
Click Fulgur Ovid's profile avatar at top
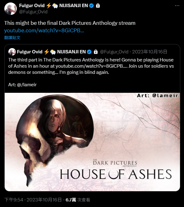click(11, 9)
